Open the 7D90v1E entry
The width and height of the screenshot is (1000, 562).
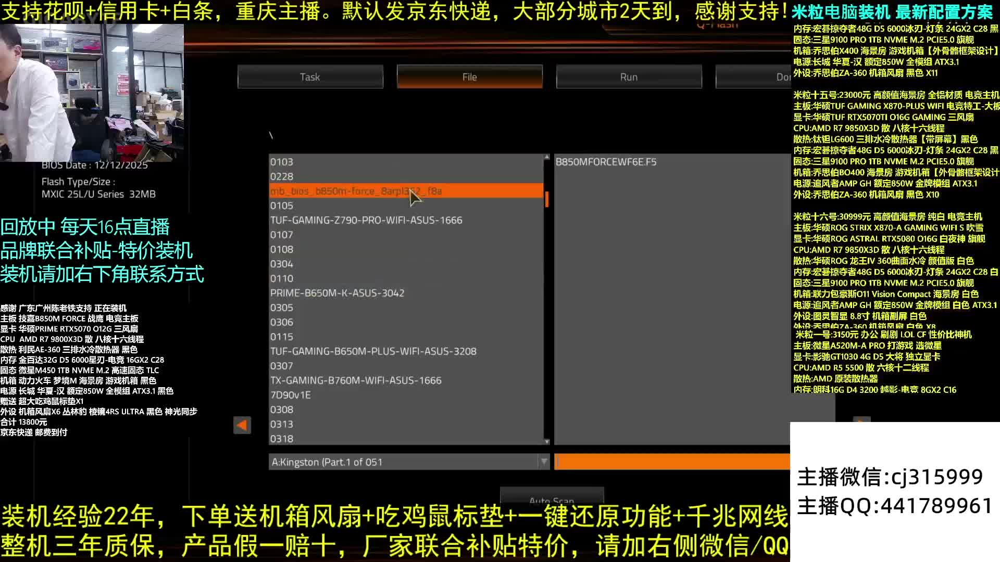[290, 395]
